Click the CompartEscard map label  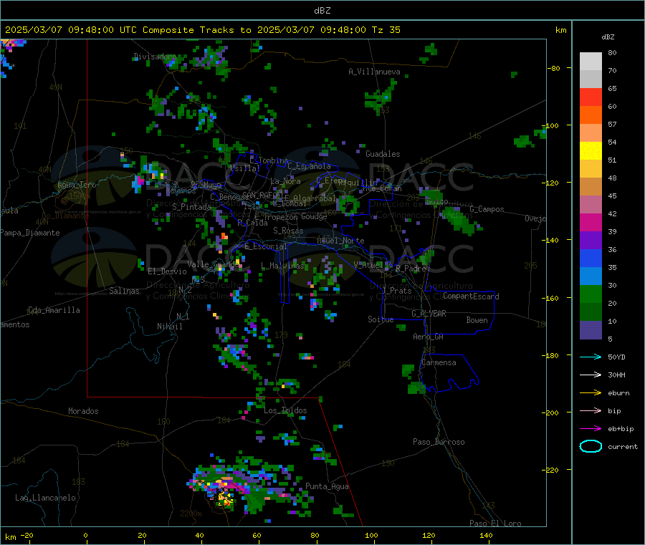[x=472, y=296]
